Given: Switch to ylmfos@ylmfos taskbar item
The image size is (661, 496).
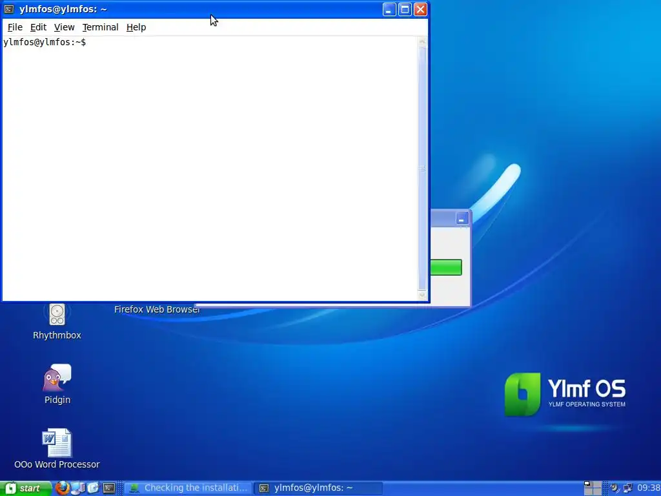Looking at the screenshot, I should [x=319, y=488].
